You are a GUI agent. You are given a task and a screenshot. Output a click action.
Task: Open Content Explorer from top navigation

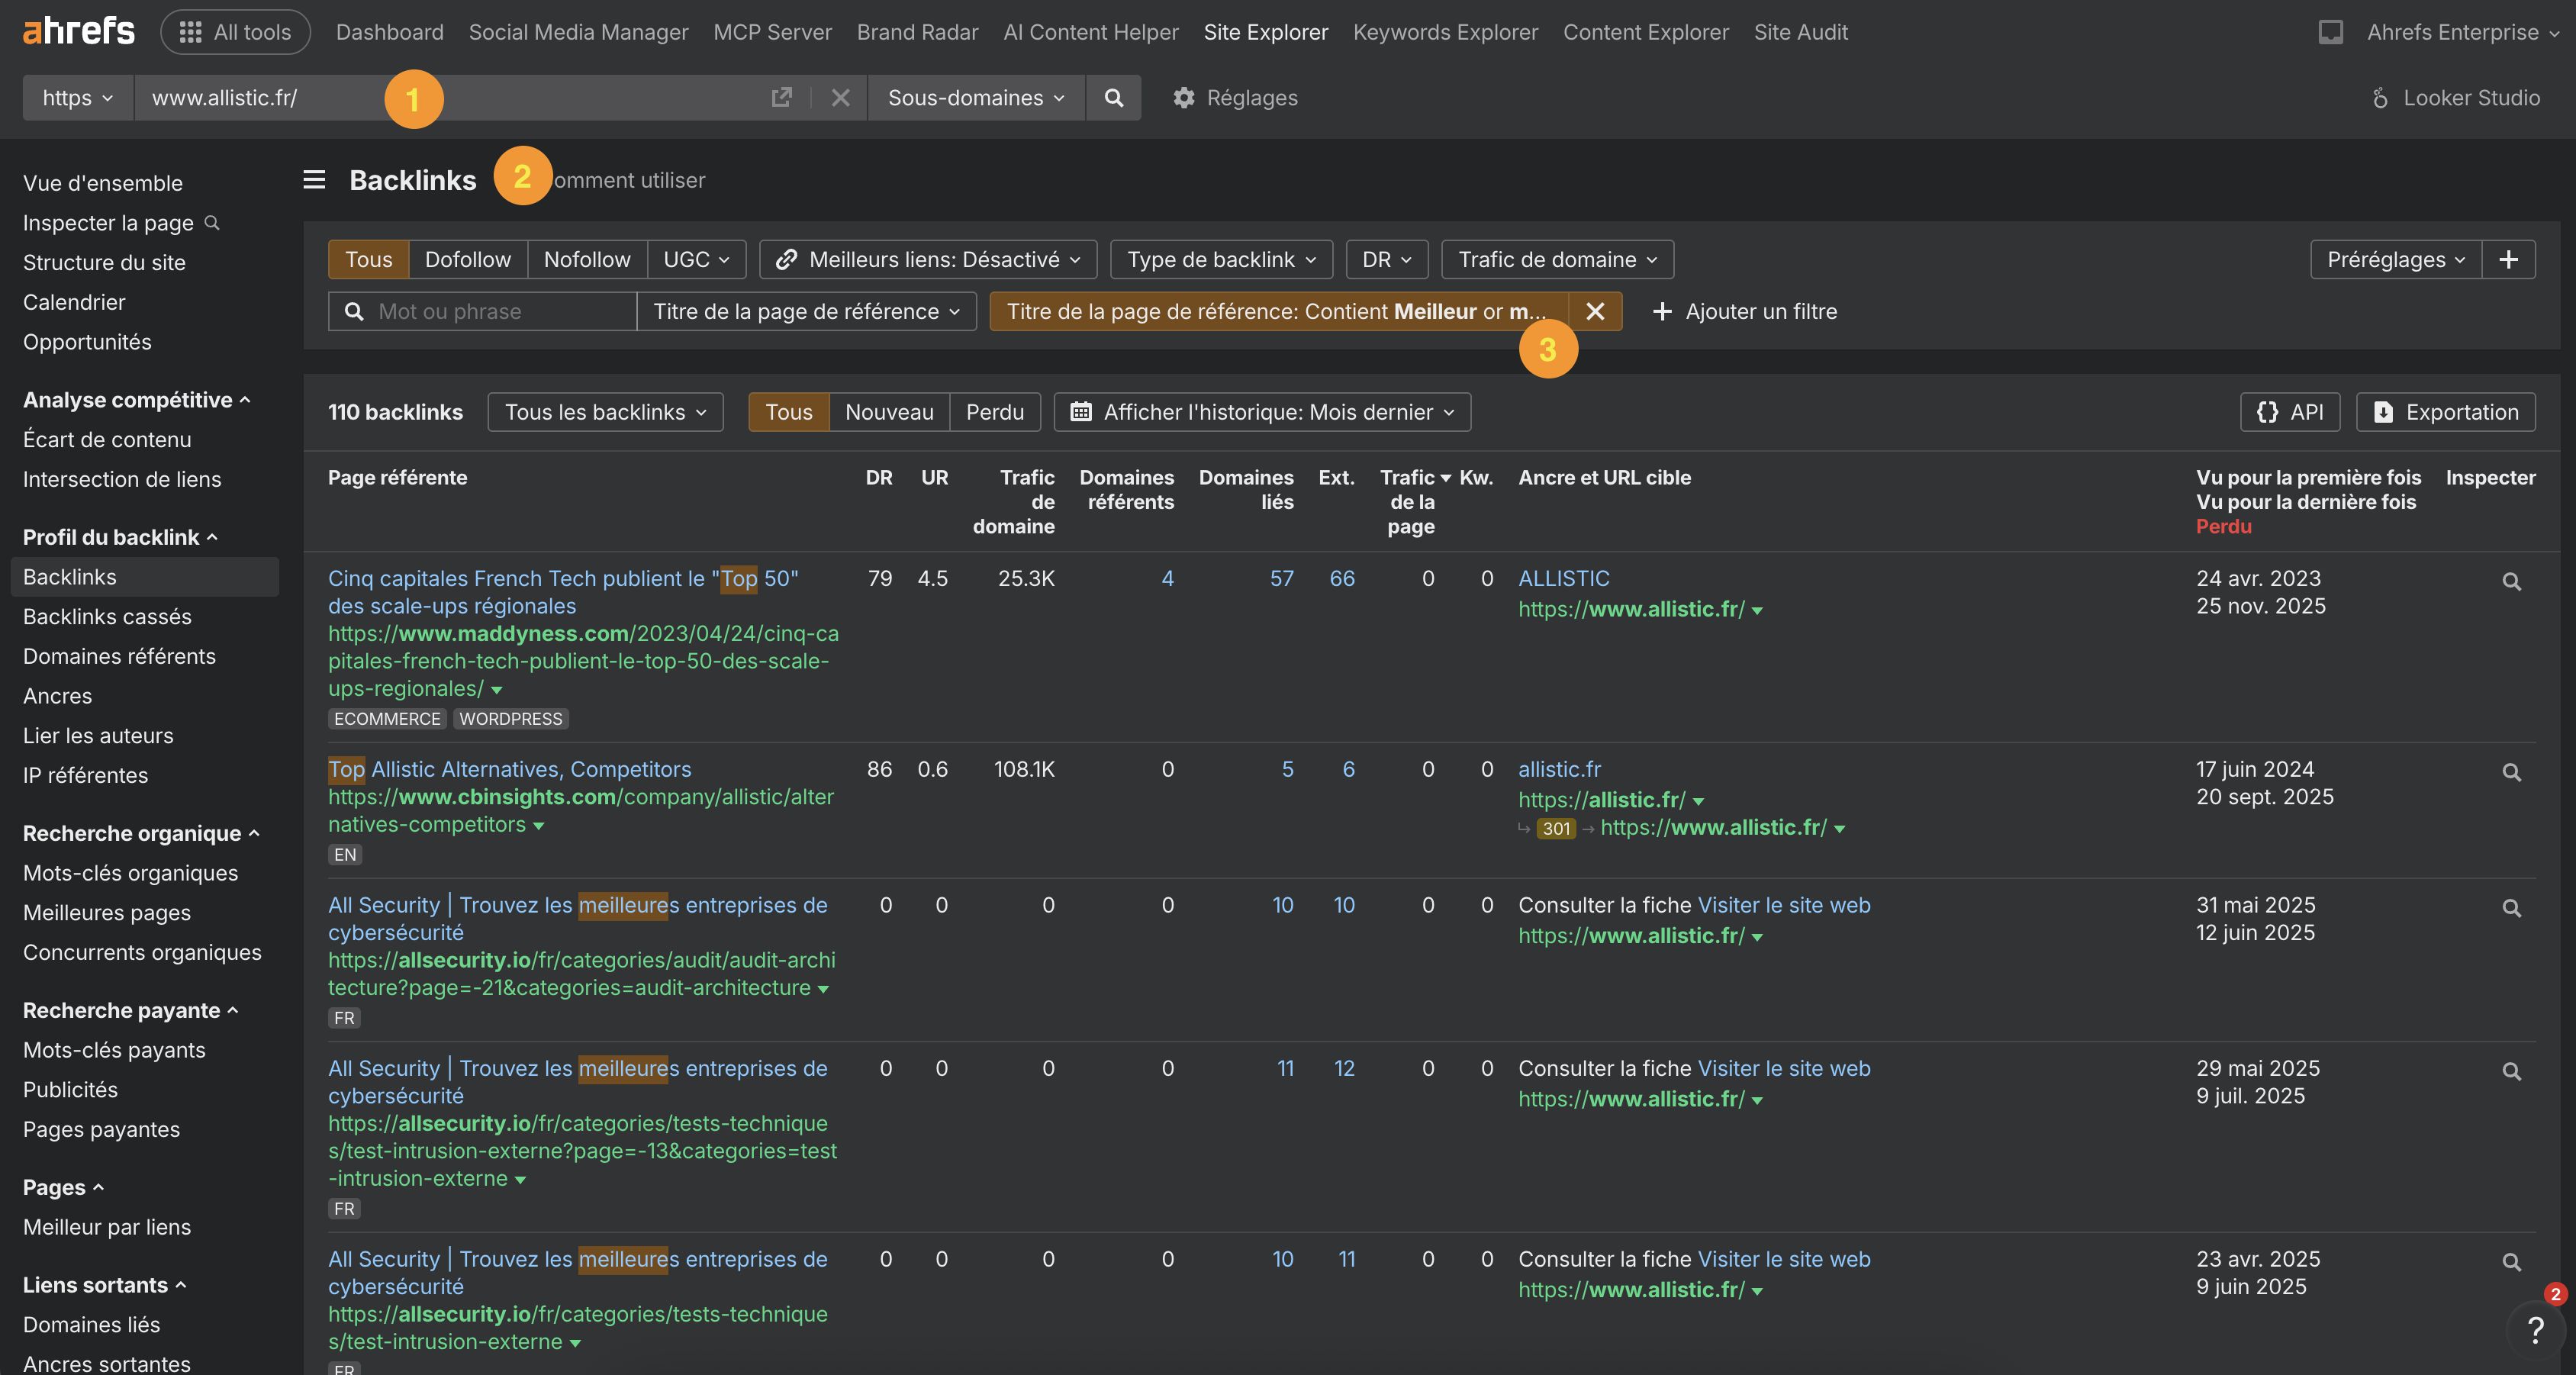[1645, 31]
